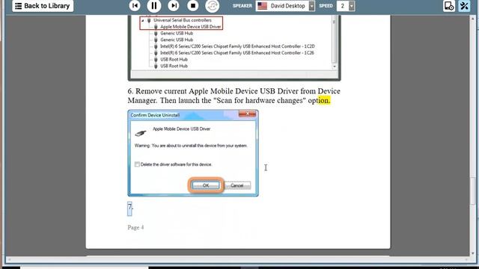Open the Speed value dropdown arrow

coord(352,6)
